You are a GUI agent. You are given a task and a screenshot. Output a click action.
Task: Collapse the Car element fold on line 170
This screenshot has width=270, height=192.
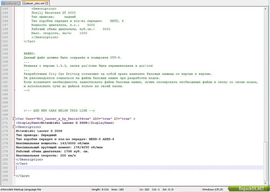(14, 119)
